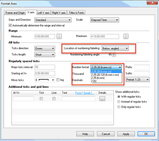Click the numbering/labeling angle value field
This screenshot has height=141, width=159.
tap(107, 55)
